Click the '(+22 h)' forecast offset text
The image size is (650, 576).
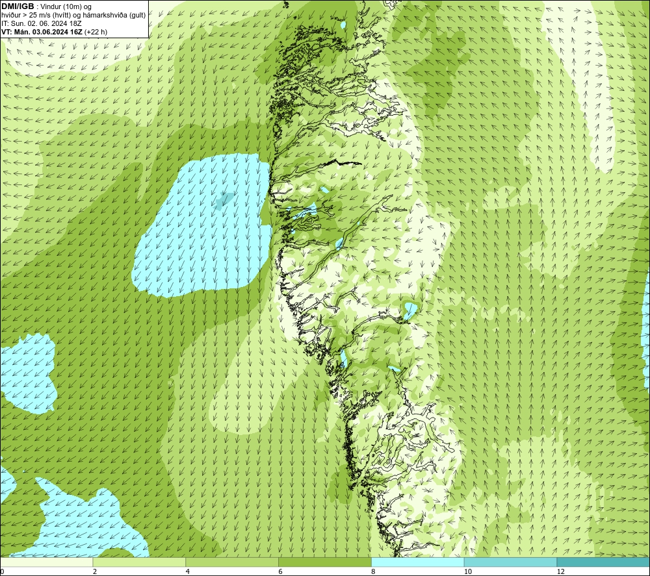tap(96, 32)
